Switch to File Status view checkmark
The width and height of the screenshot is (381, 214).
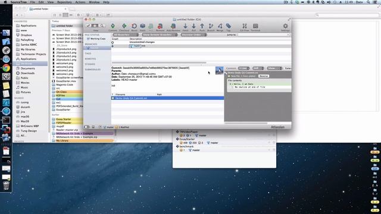88,26
